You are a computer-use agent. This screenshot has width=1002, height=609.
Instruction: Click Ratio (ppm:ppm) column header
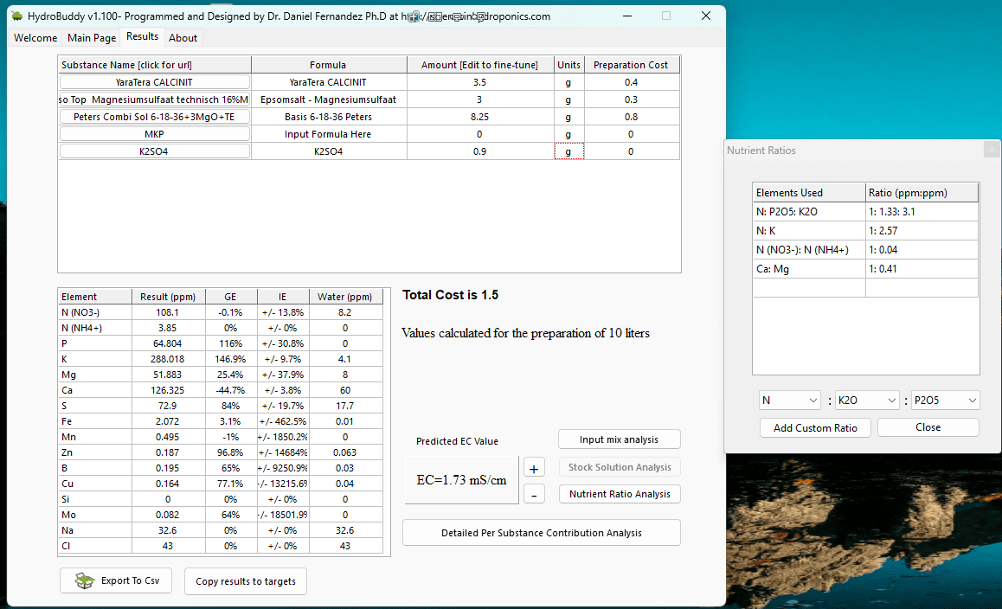pos(922,192)
